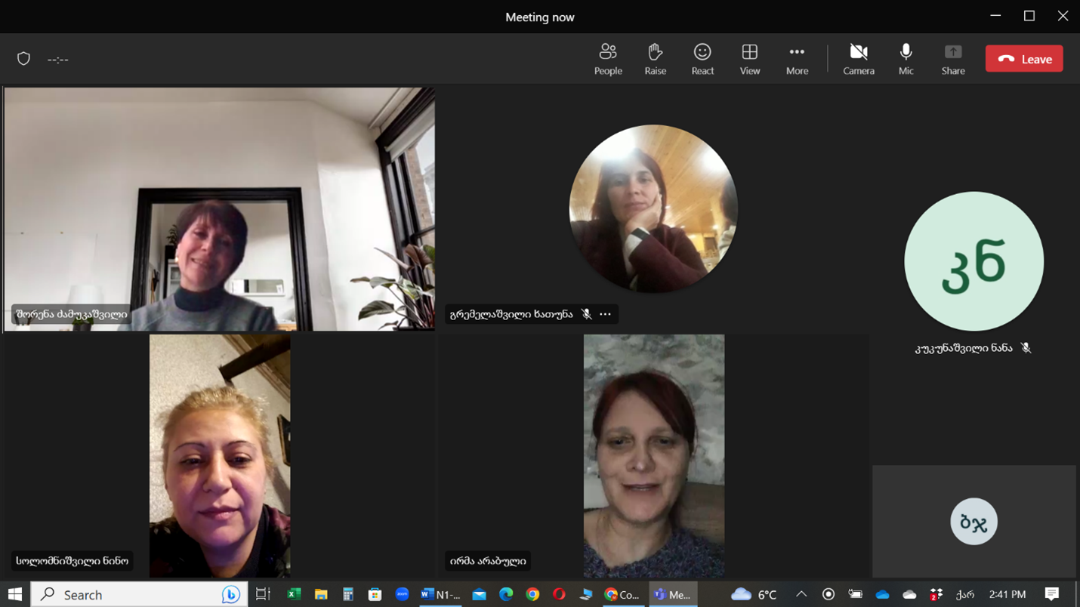The width and height of the screenshot is (1080, 607).
Task: Click the ბჯ self-preview avatar
Action: [974, 522]
